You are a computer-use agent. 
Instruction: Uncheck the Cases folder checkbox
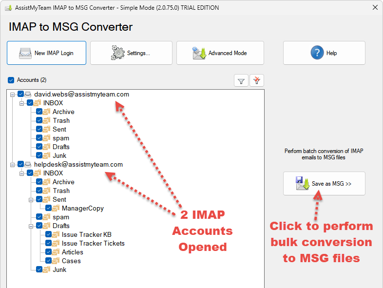click(x=48, y=261)
